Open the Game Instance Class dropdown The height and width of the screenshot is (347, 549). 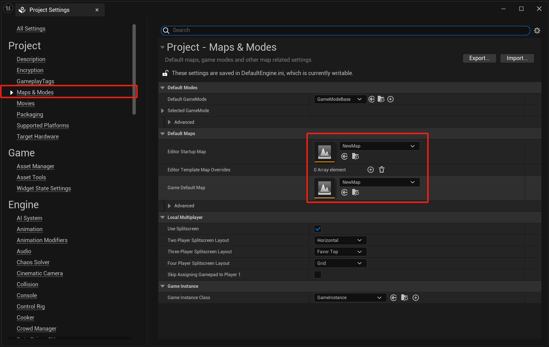[350, 298]
